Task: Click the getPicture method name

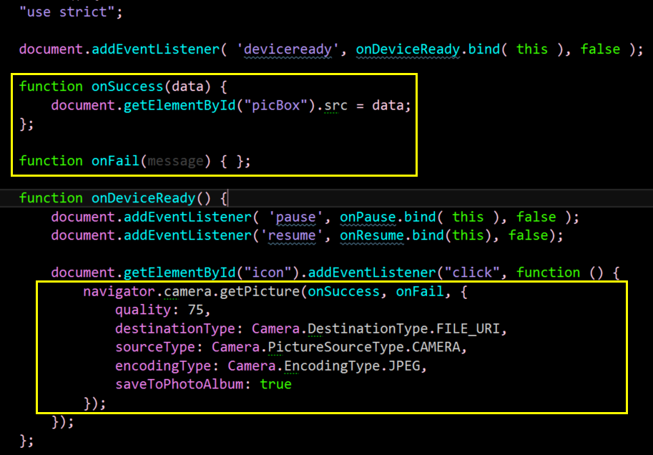Action: coord(260,292)
